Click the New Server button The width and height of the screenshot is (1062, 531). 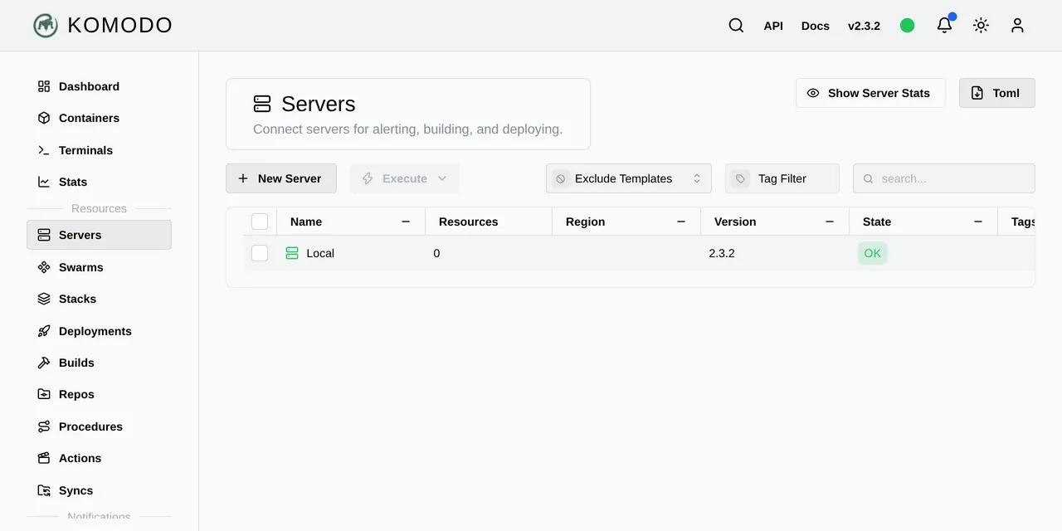[x=281, y=178]
